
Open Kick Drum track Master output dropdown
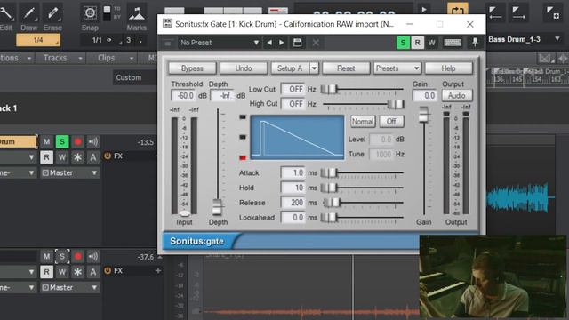69,172
